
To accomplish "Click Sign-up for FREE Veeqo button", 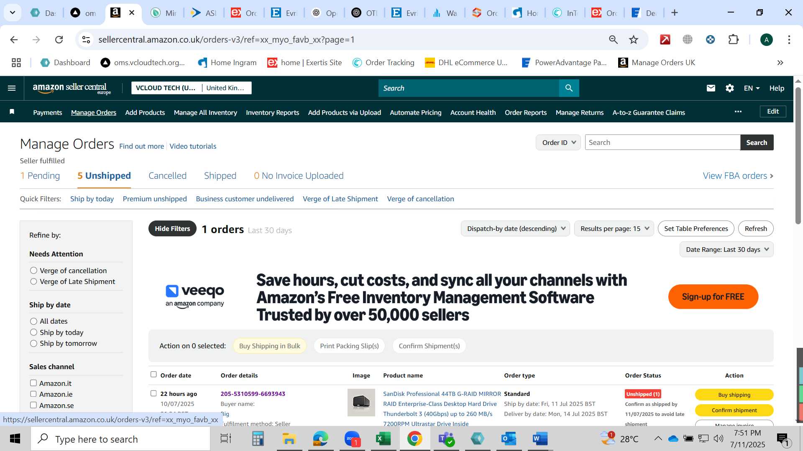I will tap(713, 296).
